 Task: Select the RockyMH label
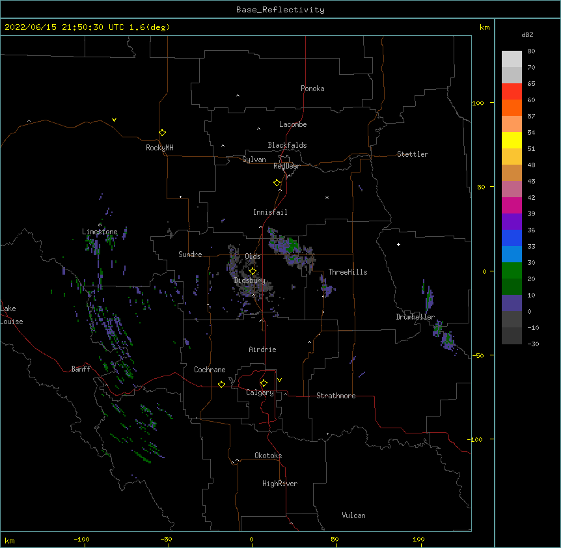(159, 148)
